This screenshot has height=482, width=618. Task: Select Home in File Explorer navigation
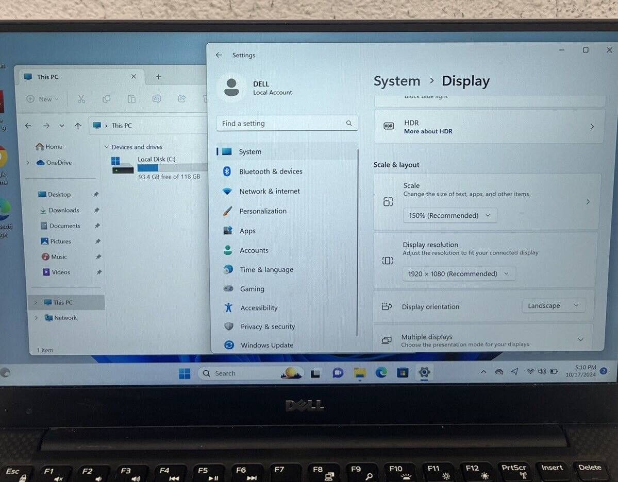point(49,146)
